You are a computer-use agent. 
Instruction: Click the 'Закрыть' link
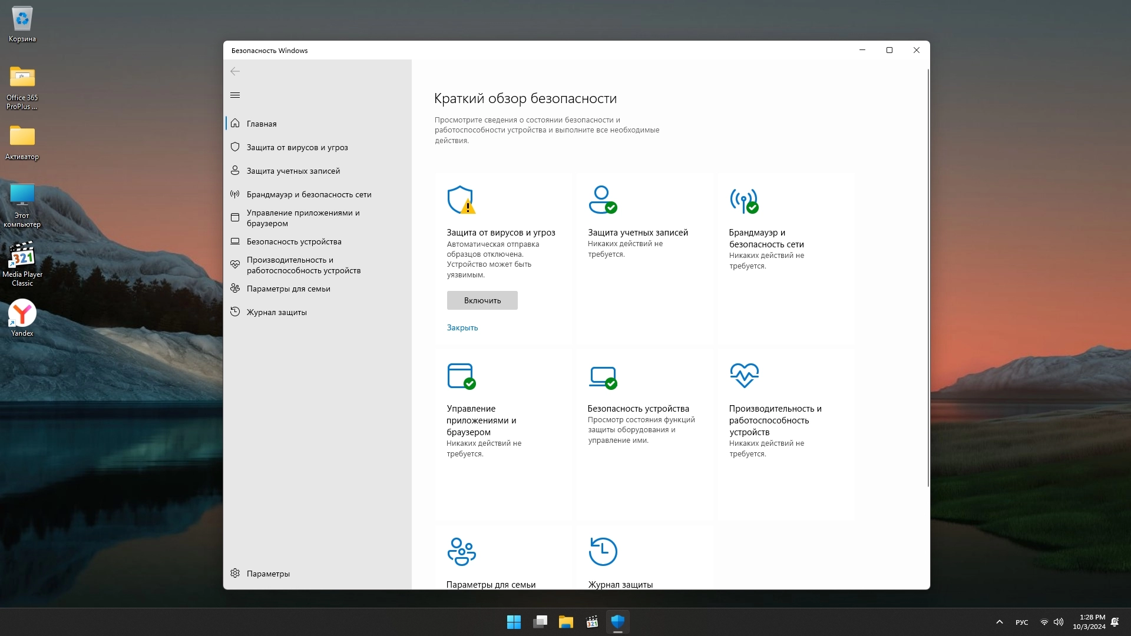pyautogui.click(x=462, y=327)
